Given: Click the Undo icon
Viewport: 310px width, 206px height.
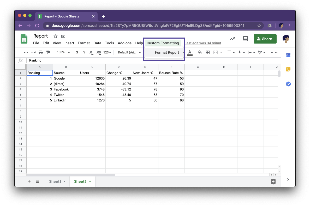Looking at the screenshot, I should click(26, 52).
